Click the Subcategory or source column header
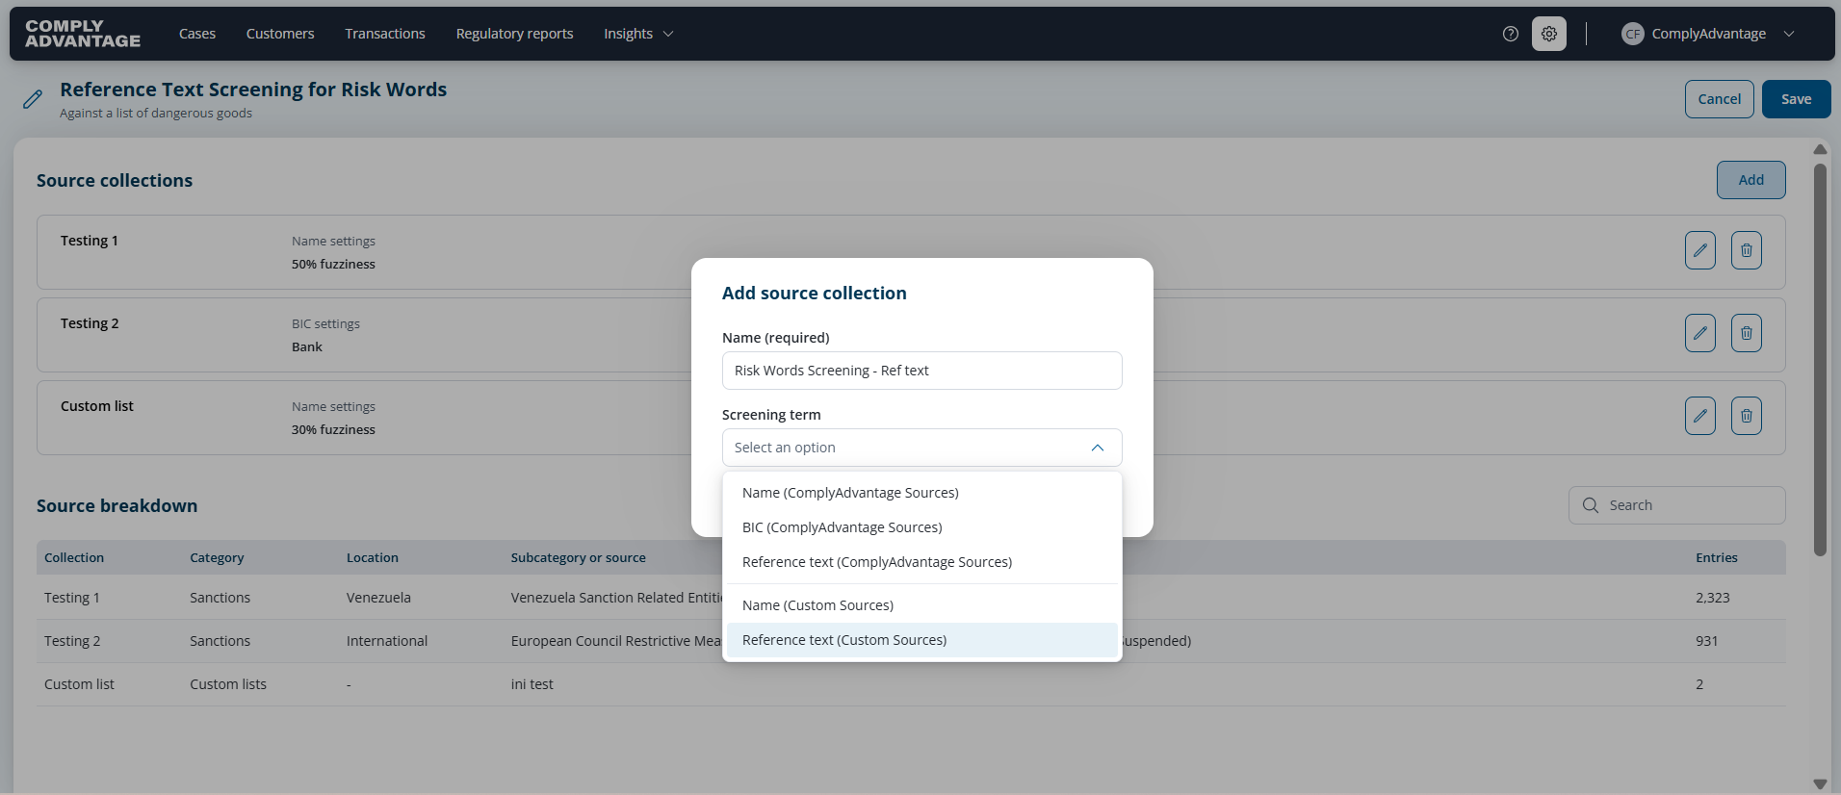Screen dimensions: 1841x795 coord(579,557)
